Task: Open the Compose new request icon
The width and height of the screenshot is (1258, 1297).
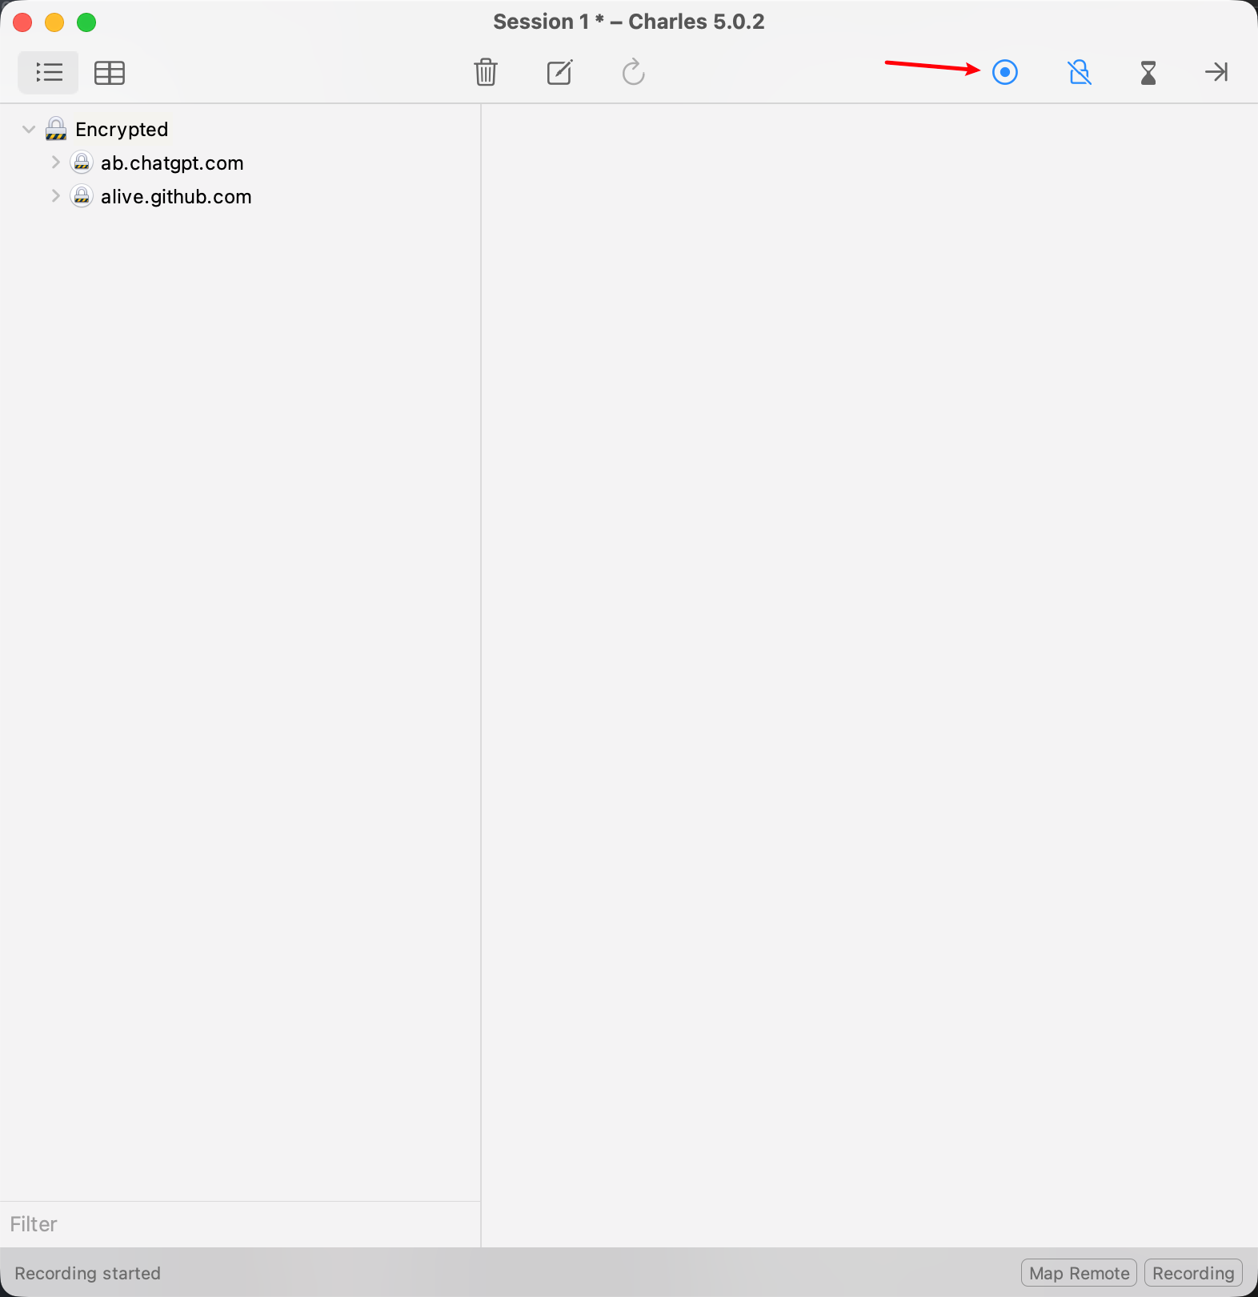Action: point(559,72)
